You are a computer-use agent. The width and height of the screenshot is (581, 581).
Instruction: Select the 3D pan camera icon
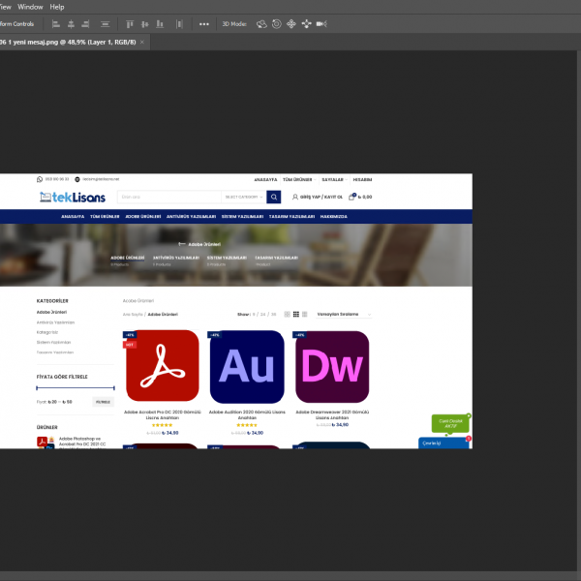pos(291,24)
